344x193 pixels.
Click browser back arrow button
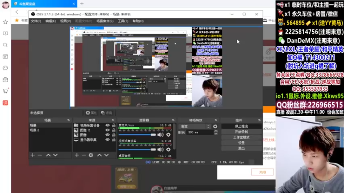click(x=17, y=12)
